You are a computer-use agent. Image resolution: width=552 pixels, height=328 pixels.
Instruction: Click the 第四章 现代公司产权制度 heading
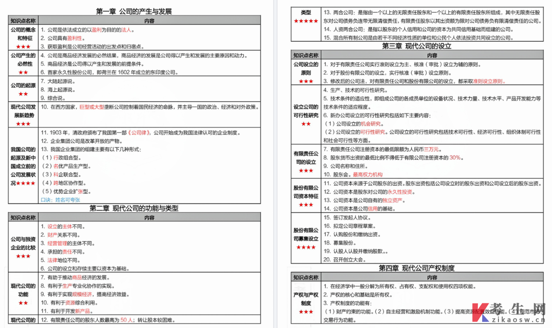point(416,268)
